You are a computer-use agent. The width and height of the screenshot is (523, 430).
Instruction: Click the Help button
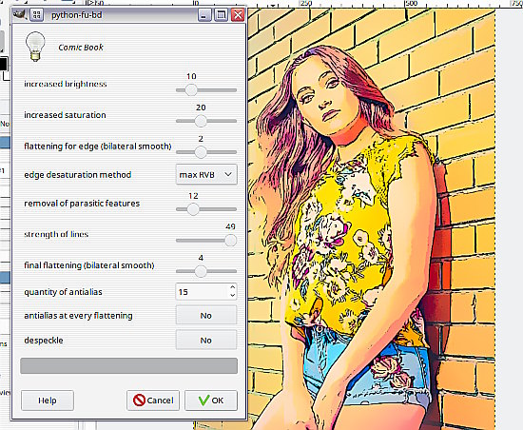pyautogui.click(x=48, y=401)
